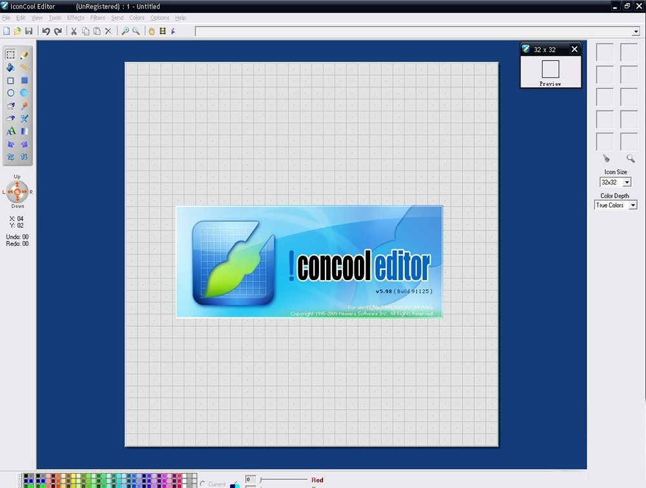This screenshot has height=488, width=646.
Task: Move image Up with arrow pad
Action: click(x=17, y=185)
